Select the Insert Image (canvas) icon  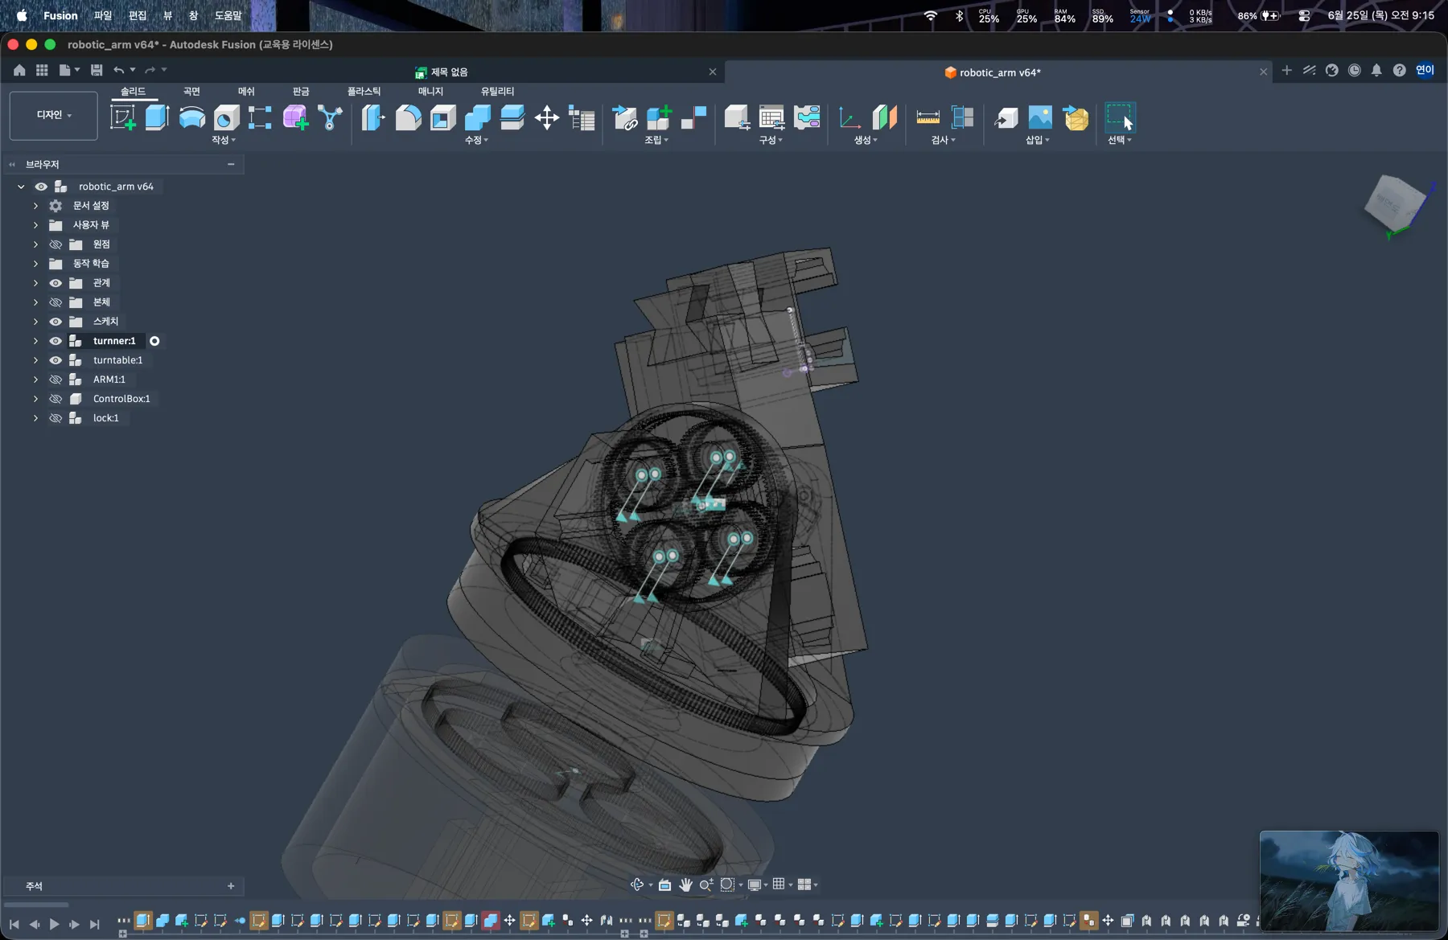[1039, 117]
